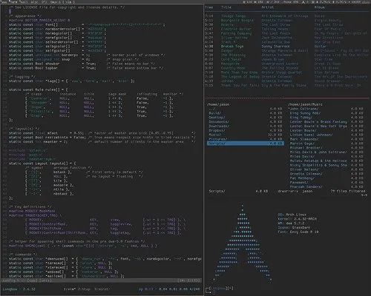Click the artist Sonny Sharrock in playlist

[x=275, y=47]
